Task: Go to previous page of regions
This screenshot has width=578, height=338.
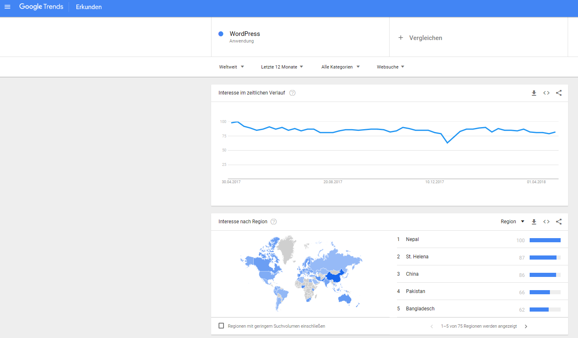Action: click(x=432, y=326)
